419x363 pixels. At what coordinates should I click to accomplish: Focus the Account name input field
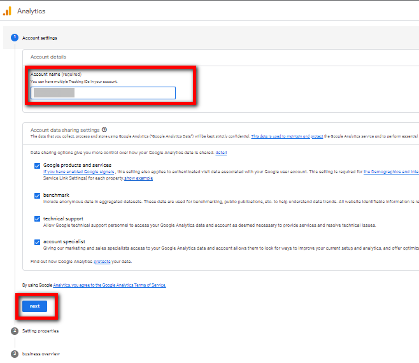103,93
